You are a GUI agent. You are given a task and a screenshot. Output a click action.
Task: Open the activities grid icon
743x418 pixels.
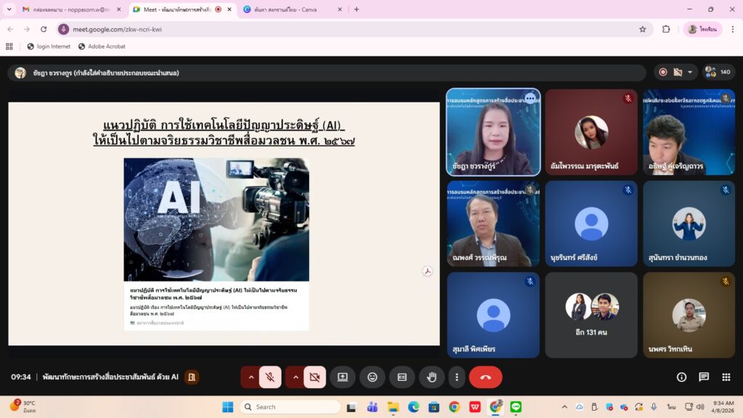(726, 377)
